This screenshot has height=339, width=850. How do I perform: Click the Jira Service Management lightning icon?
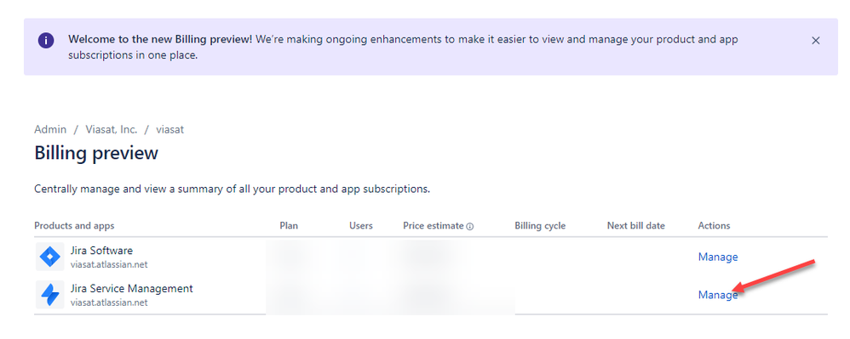(50, 295)
